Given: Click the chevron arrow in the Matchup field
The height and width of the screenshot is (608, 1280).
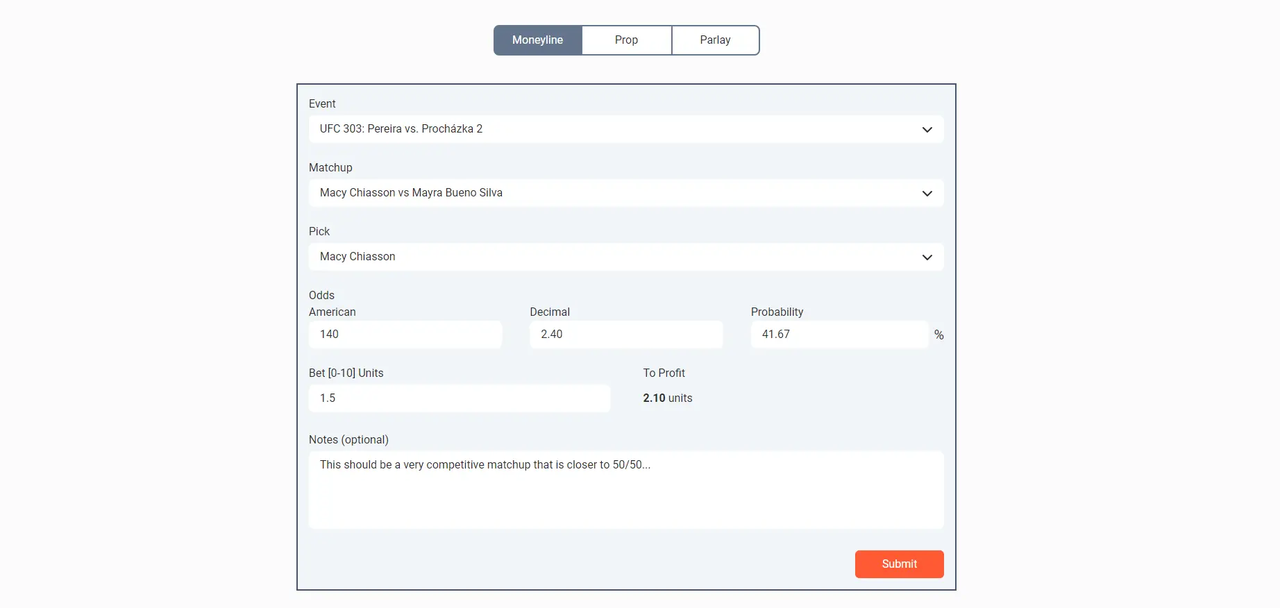Looking at the screenshot, I should [x=927, y=194].
